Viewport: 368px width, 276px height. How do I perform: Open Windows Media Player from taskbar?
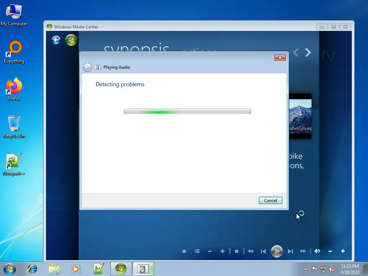point(76,269)
